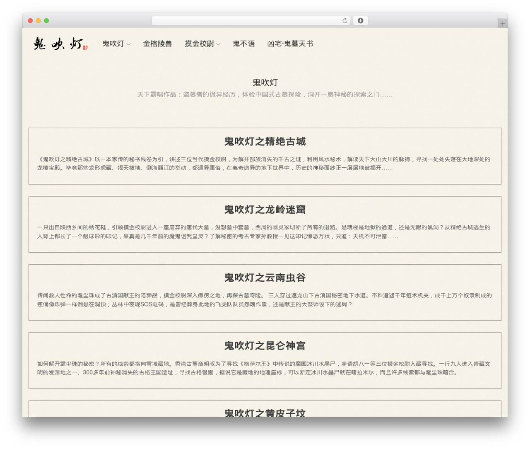Open the 凶宅·鬼墓天书 menu item
The width and height of the screenshot is (530, 449).
[x=290, y=44]
